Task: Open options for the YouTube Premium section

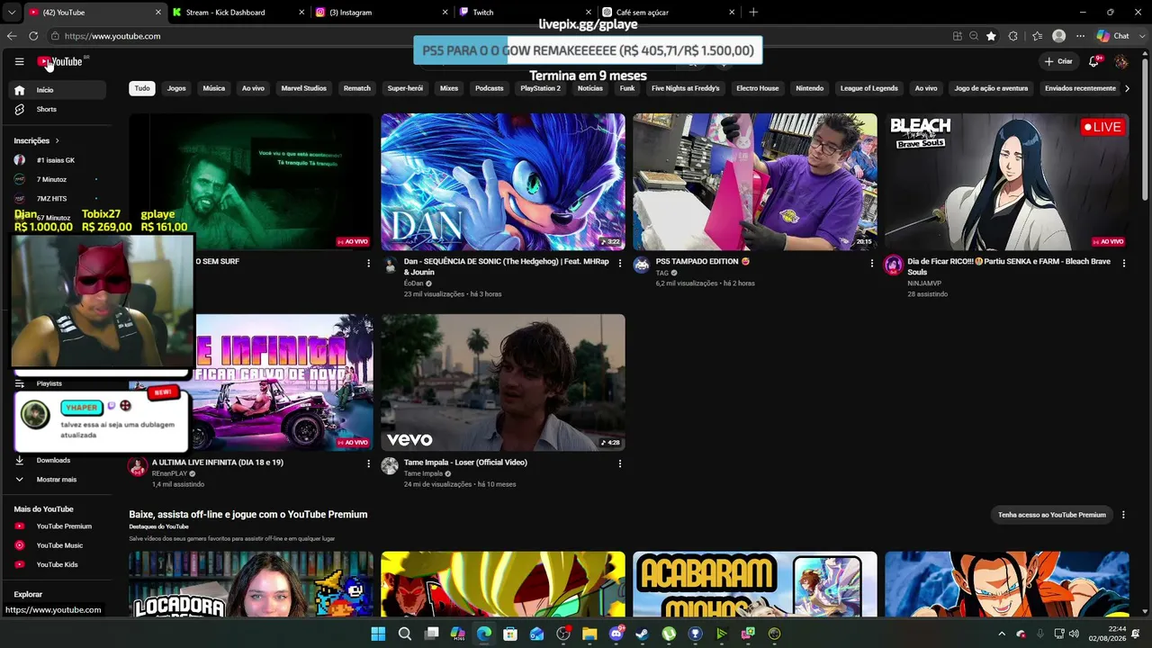Action: 1122,515
